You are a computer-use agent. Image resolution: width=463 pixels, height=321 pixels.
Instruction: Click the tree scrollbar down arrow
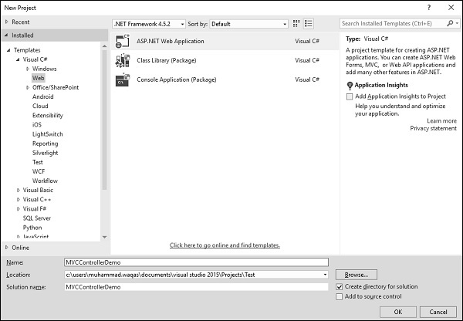(x=104, y=237)
